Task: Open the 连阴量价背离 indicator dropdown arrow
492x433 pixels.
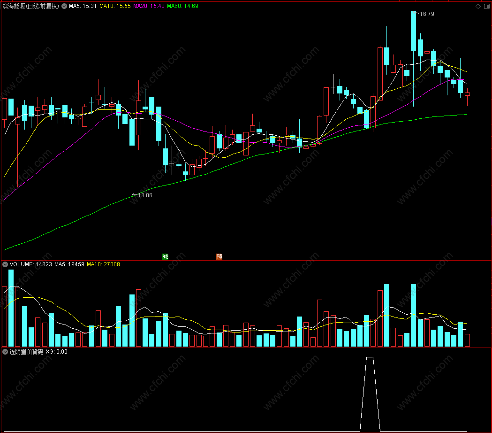Action: (x=5, y=352)
